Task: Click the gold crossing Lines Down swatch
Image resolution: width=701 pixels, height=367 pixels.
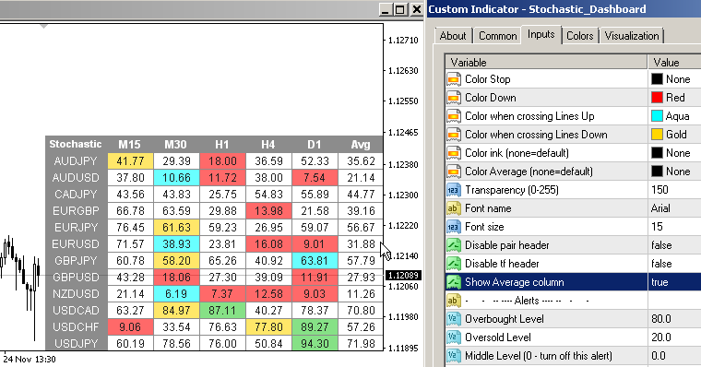Action: tap(657, 135)
